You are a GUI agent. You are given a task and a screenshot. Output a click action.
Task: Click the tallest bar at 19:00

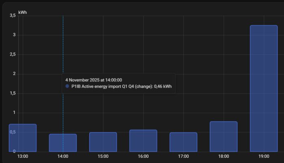(264, 88)
